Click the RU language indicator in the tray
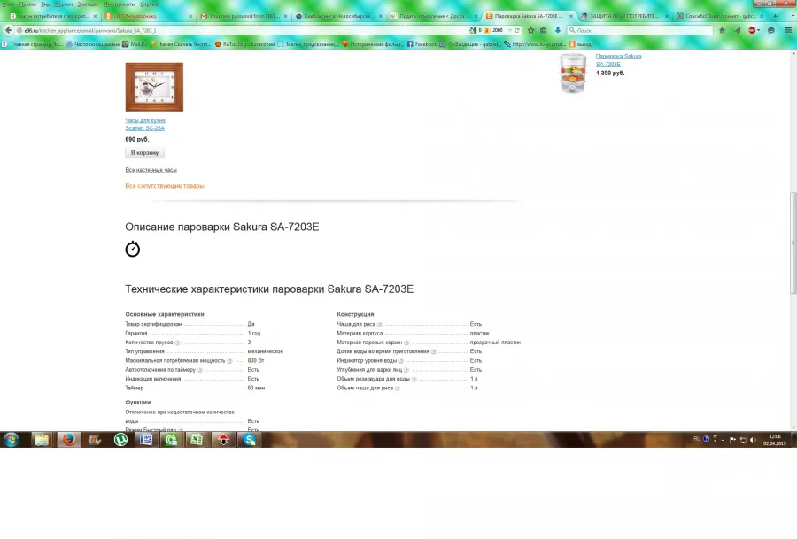 [696, 439]
